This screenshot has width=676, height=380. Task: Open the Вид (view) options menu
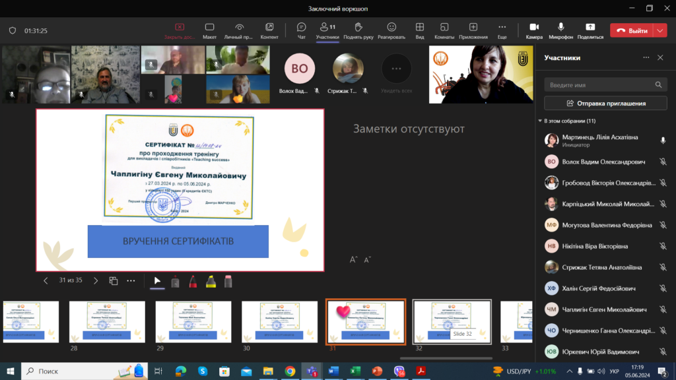[420, 30]
